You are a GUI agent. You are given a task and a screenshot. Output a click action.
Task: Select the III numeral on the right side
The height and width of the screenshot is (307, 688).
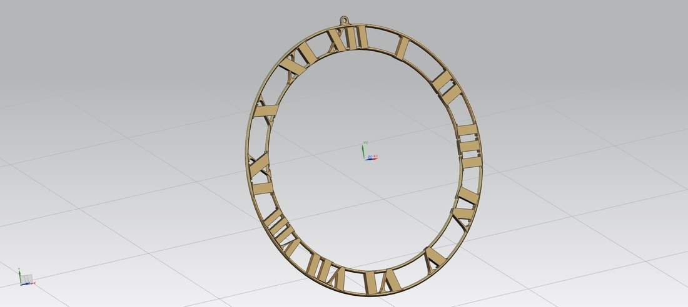[x=470, y=146]
